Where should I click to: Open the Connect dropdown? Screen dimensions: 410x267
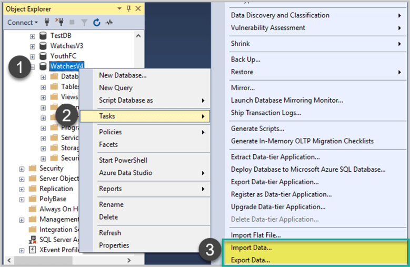point(23,23)
